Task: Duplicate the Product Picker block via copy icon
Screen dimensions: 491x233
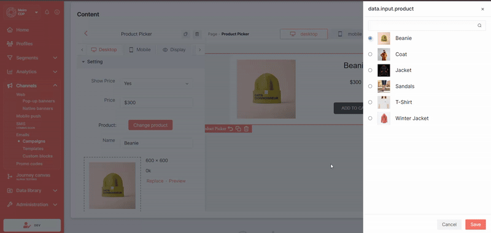Action: tap(186, 34)
